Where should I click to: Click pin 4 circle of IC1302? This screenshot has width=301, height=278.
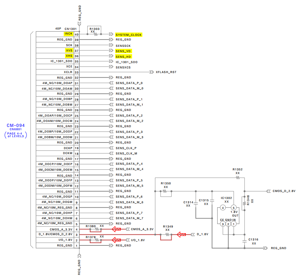point(223,208)
